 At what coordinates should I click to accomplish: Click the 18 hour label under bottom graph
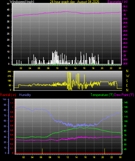click(x=94, y=157)
